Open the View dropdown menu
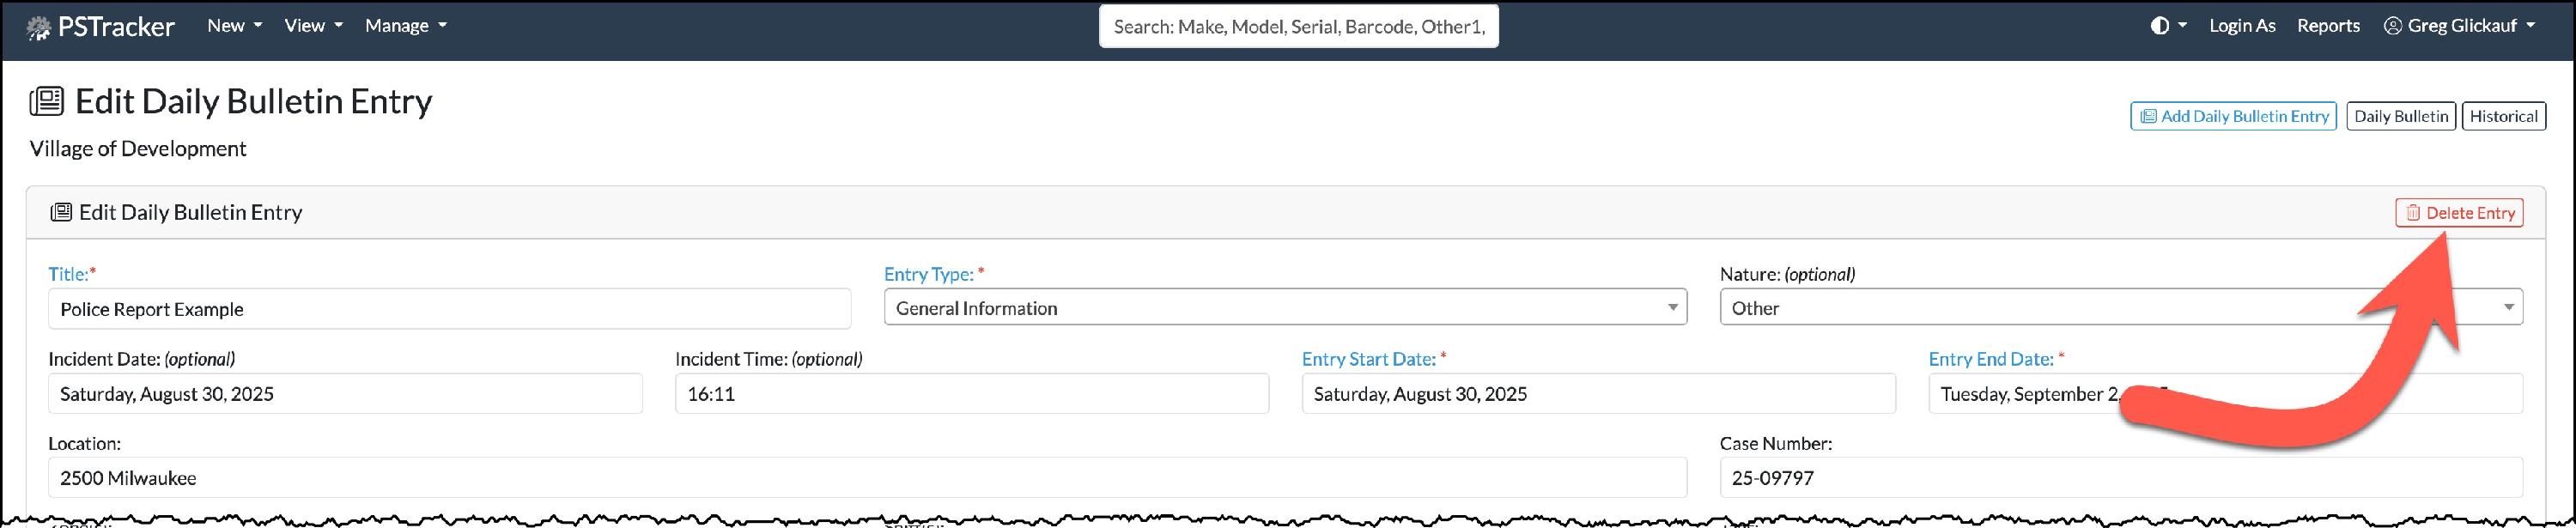This screenshot has width=2576, height=528. (x=313, y=26)
